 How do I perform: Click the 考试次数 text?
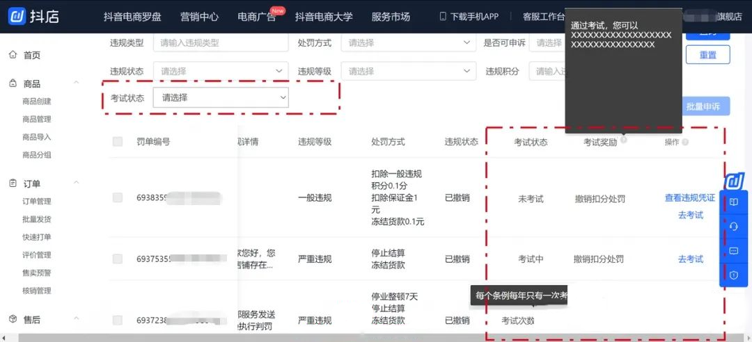[x=518, y=320]
